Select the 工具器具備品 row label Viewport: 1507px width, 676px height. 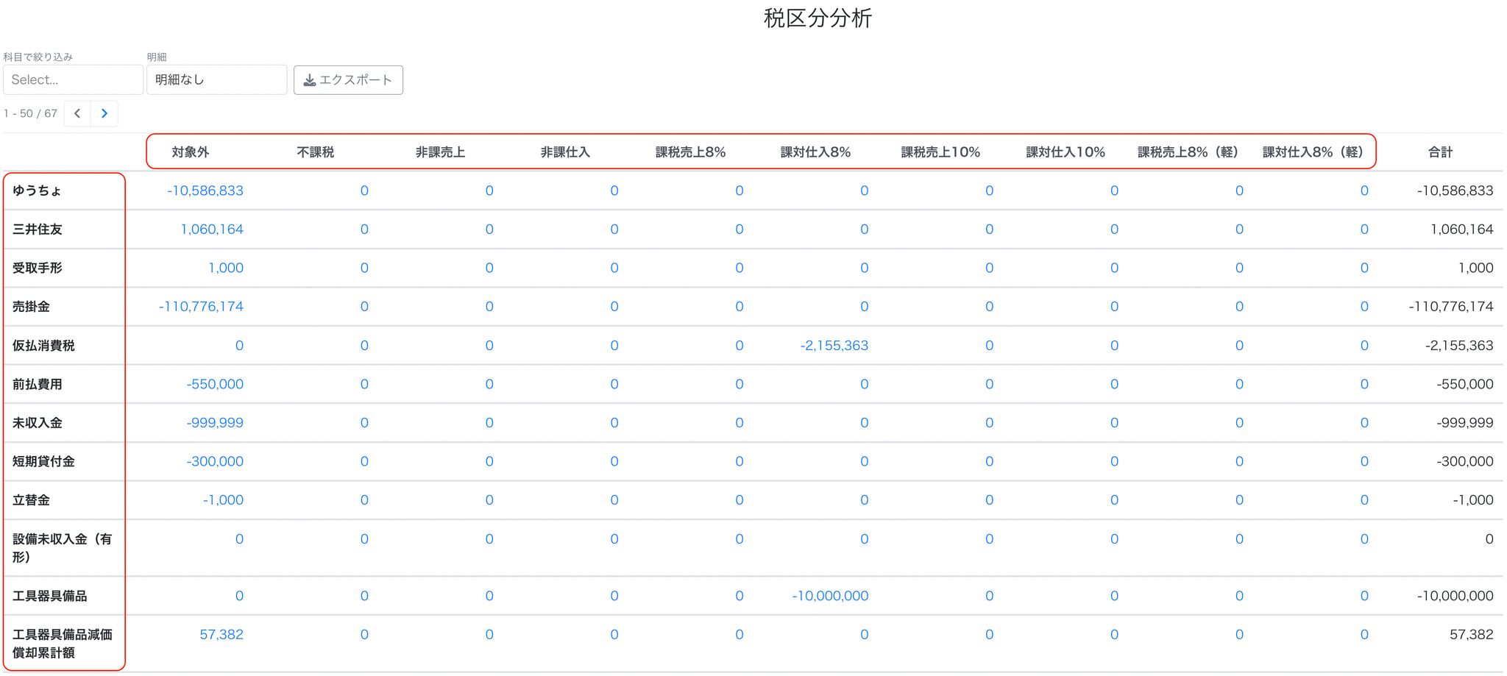(x=50, y=596)
